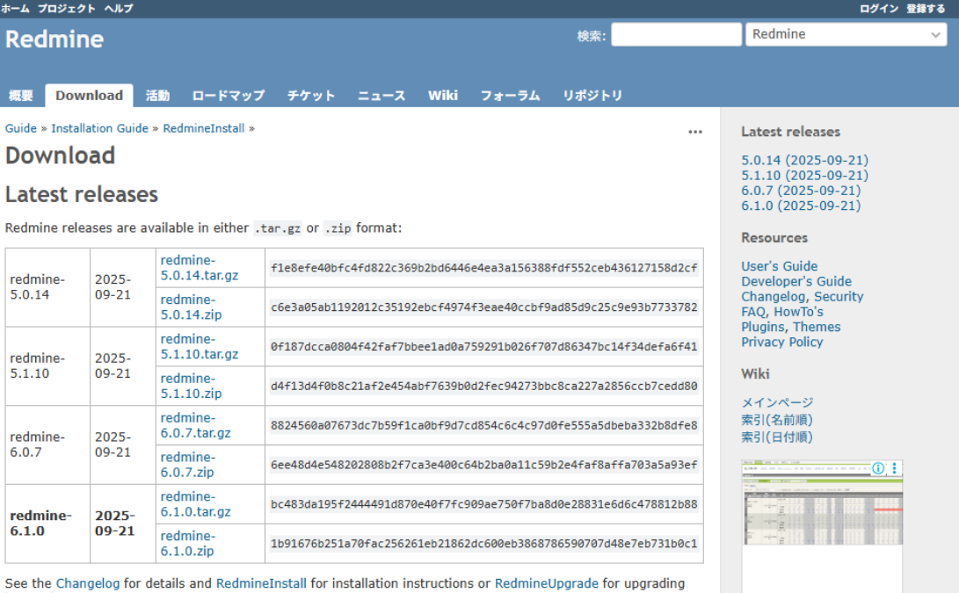Open the フォーラム tab

tap(510, 95)
